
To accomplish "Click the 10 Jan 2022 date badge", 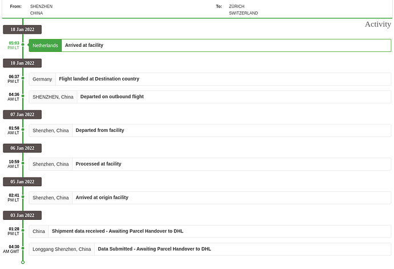I will pos(22,63).
